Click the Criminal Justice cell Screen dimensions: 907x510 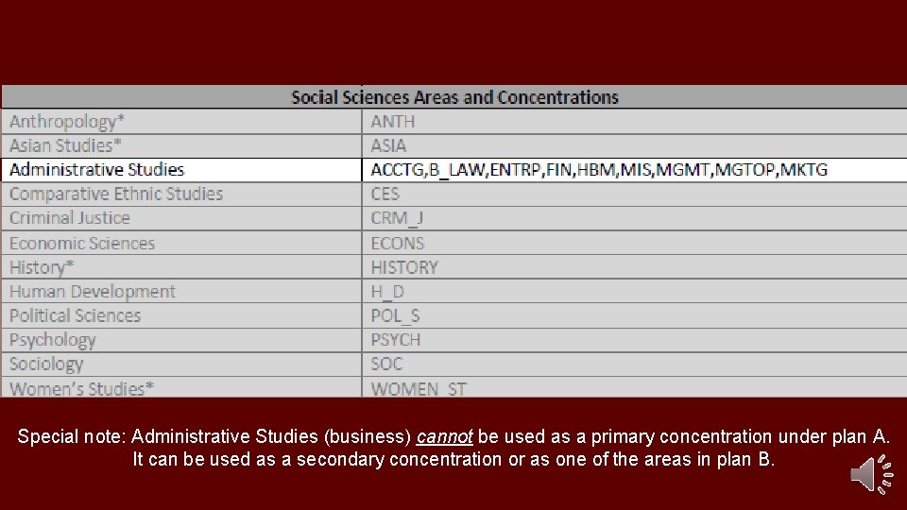pyautogui.click(x=70, y=218)
